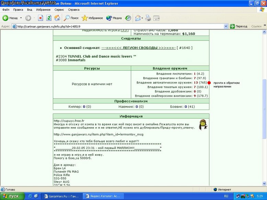Switch to GanjaWars.Ru taskbar window
The image size is (267, 200).
point(62,196)
